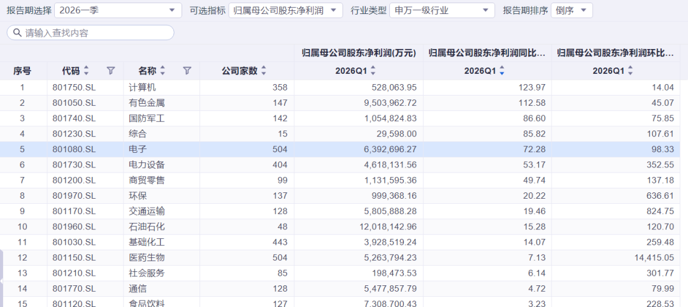
Task: Click quarter-over-quarter value 14,415.05
Action: coord(654,257)
